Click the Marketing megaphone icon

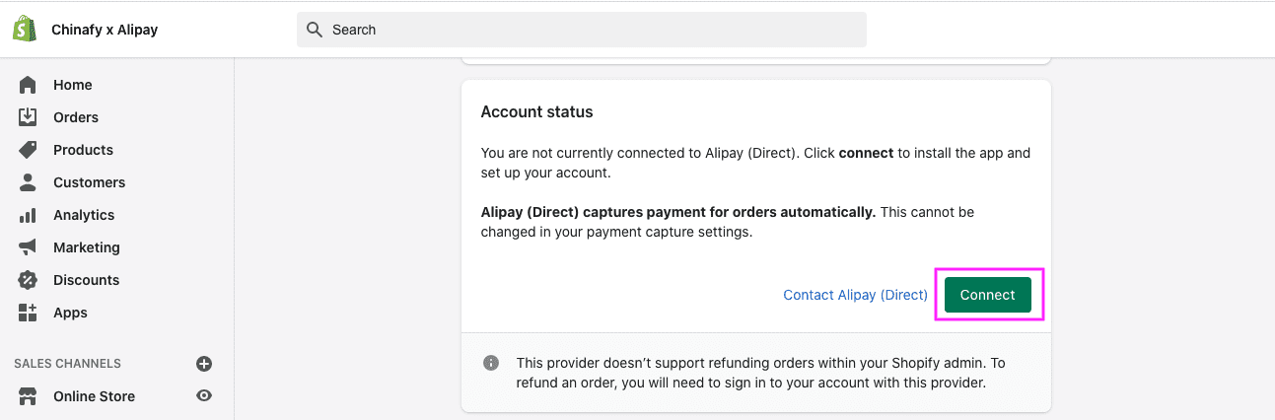click(28, 247)
